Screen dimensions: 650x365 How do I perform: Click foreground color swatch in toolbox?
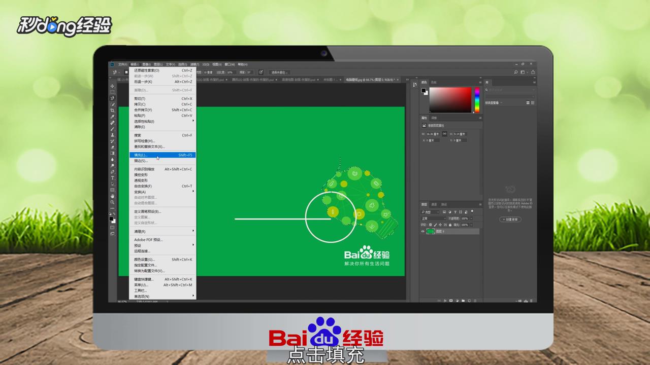pos(112,218)
